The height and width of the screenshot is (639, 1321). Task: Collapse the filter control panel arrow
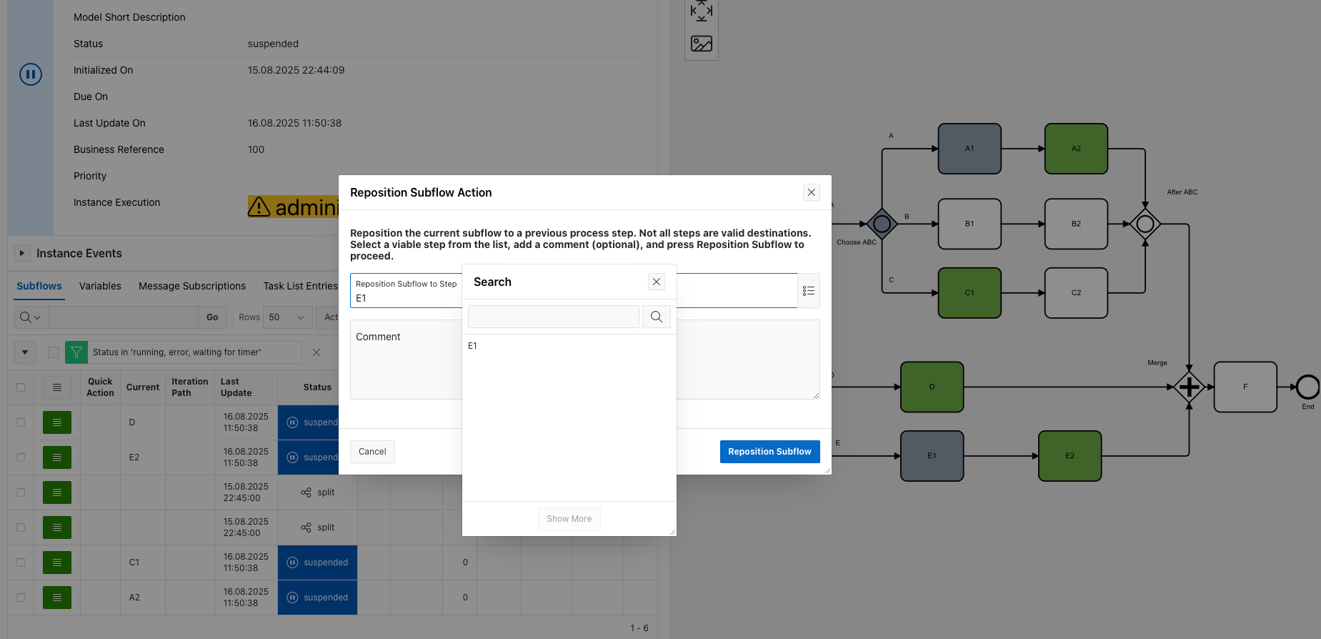pos(25,352)
